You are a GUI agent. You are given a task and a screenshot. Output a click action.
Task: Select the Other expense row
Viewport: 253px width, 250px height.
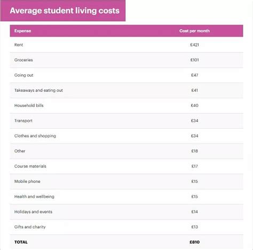[127, 151]
